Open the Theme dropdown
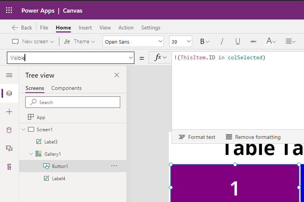The image size is (304, 202). coord(80,41)
